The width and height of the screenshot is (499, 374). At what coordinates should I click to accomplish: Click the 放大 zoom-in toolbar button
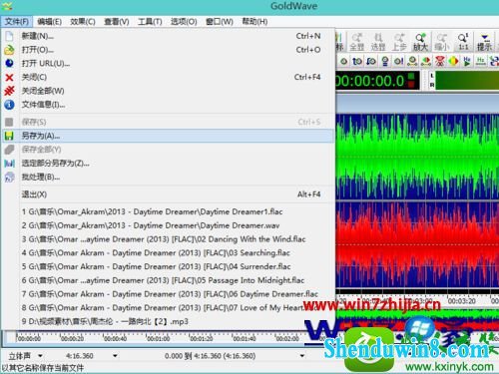point(420,42)
